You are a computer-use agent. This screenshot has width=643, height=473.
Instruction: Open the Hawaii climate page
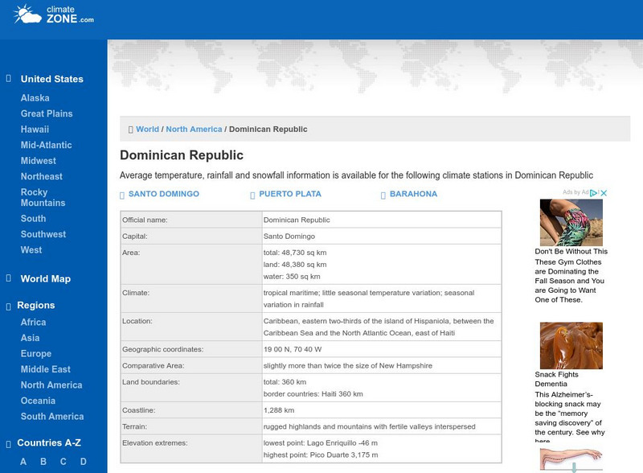(x=35, y=130)
